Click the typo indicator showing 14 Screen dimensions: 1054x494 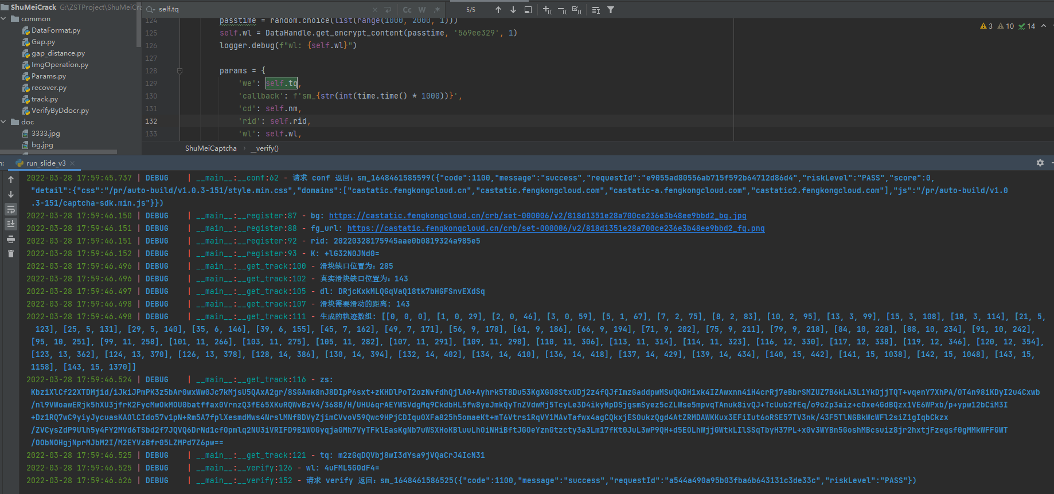coord(1026,26)
